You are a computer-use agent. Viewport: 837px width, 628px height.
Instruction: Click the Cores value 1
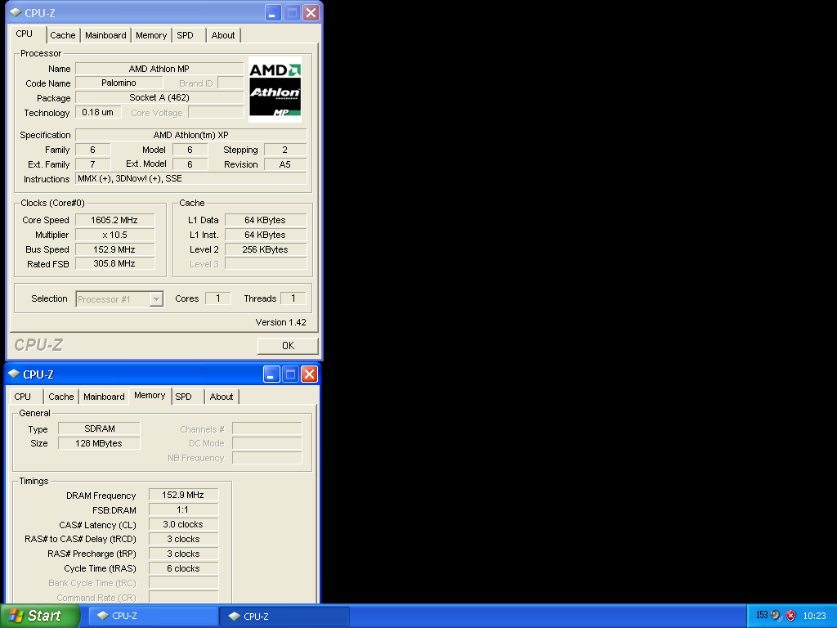tap(217, 298)
